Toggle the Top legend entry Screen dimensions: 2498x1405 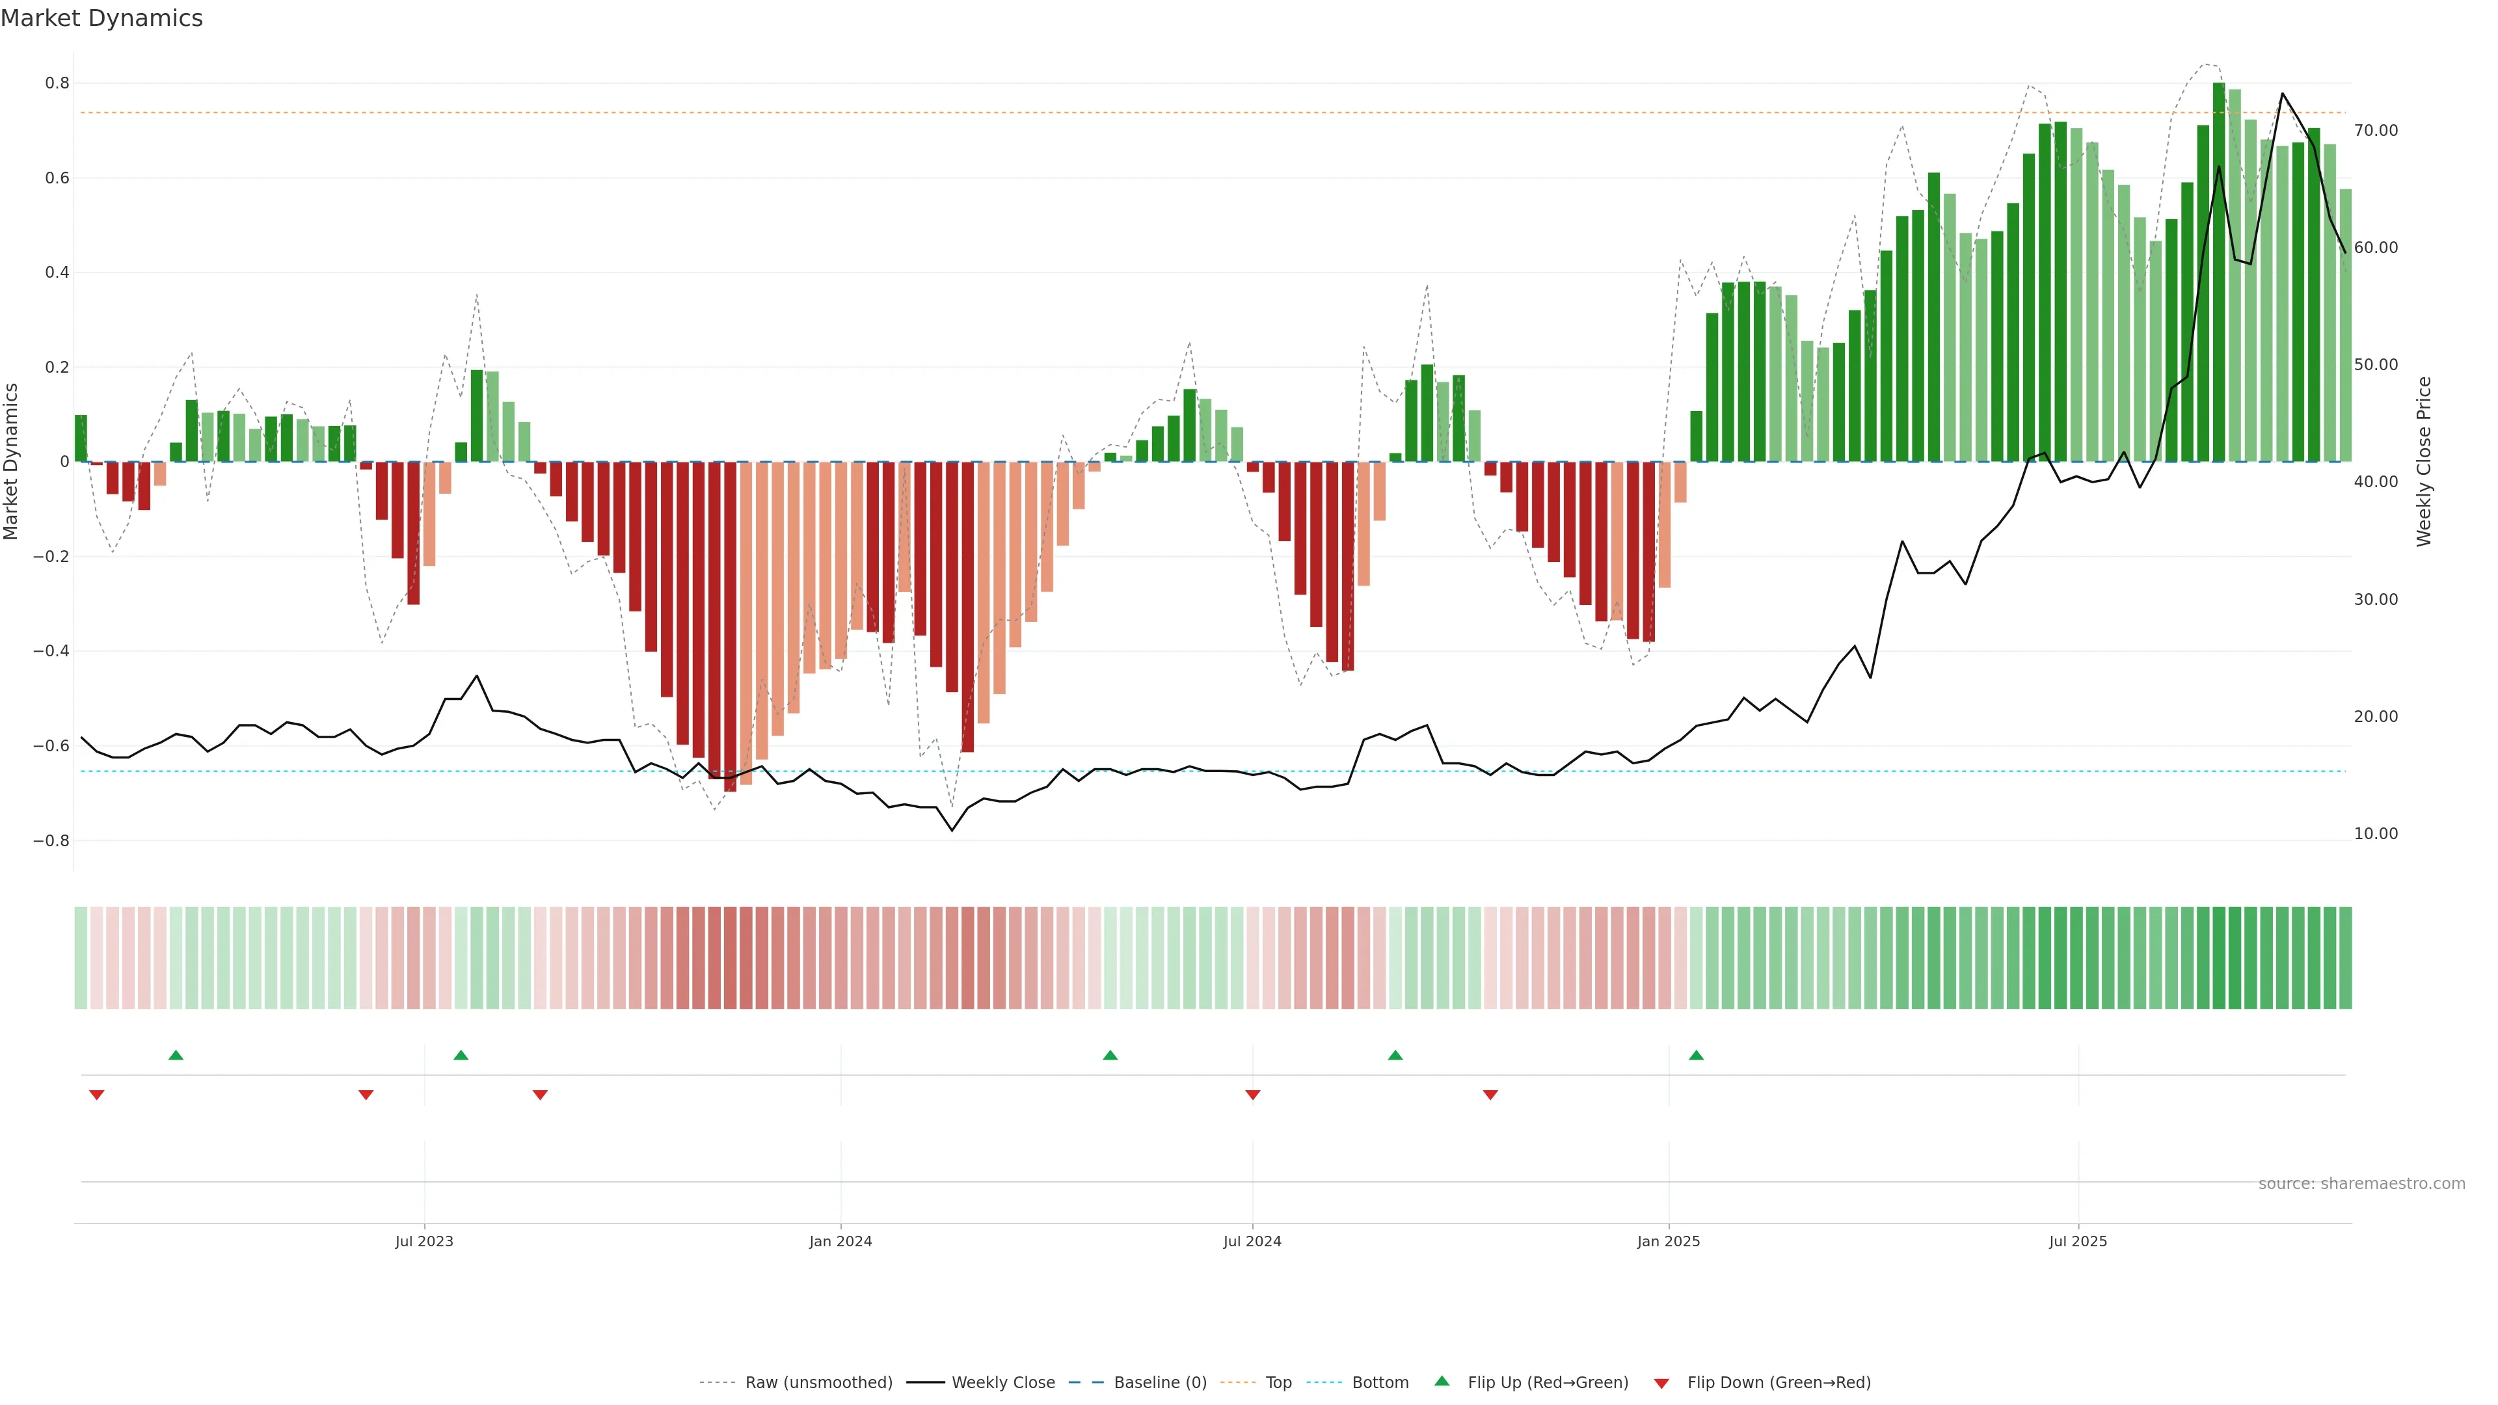(x=1278, y=1383)
